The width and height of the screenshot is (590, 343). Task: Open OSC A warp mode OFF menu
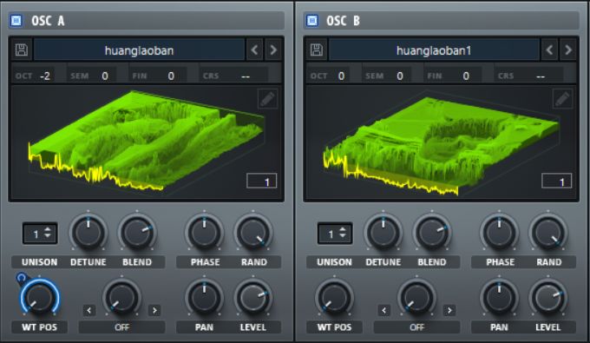[x=121, y=327]
